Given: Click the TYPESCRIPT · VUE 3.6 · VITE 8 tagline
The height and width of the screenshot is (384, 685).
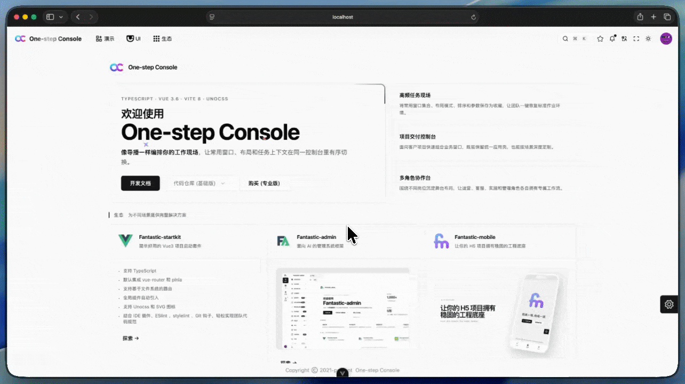Looking at the screenshot, I should tap(174, 99).
